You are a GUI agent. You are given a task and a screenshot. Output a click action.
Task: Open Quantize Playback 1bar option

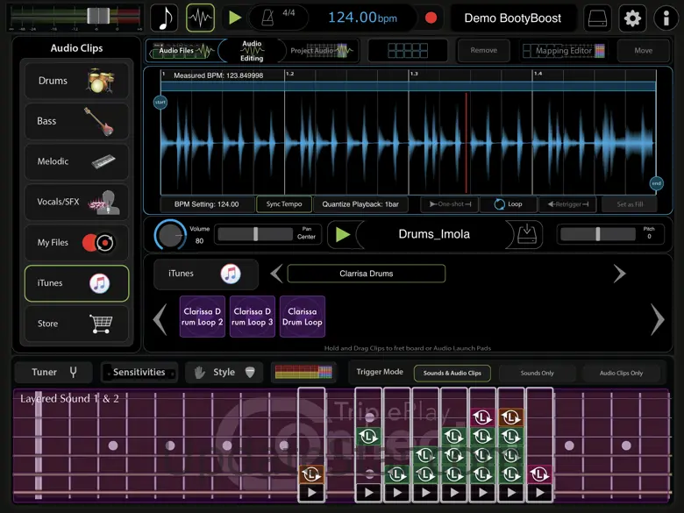360,204
